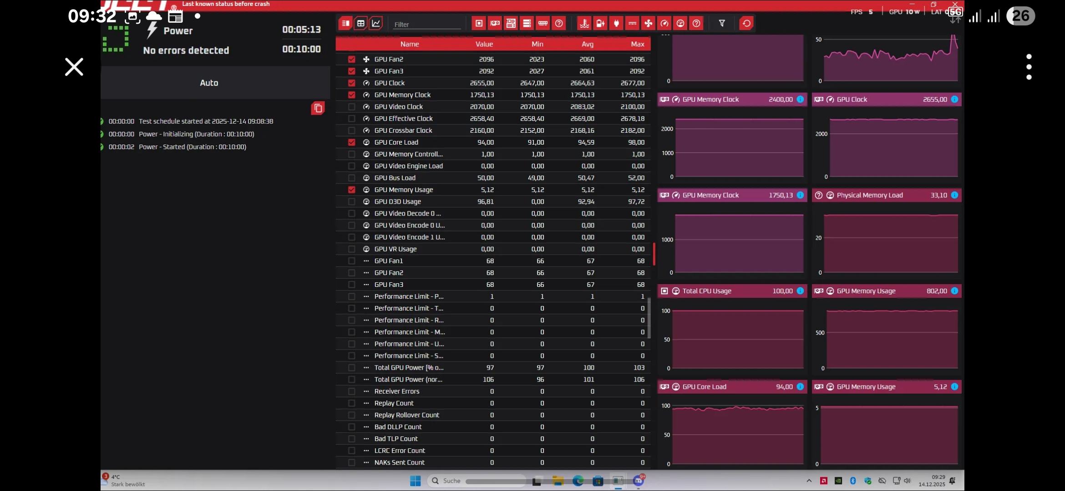
Task: Switch to the graph view button
Action: (x=376, y=23)
